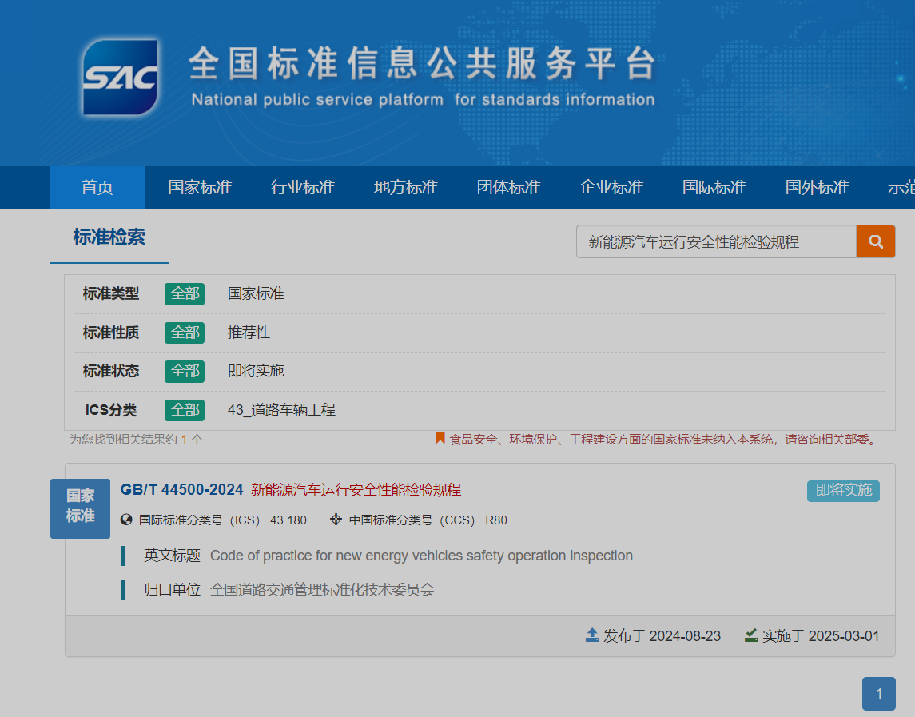The width and height of the screenshot is (915, 717).
Task: Click the publish upload icon
Action: 591,635
